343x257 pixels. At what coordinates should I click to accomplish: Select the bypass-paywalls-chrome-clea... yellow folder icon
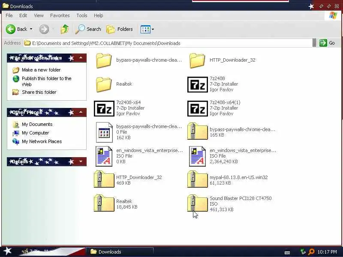tap(104, 60)
